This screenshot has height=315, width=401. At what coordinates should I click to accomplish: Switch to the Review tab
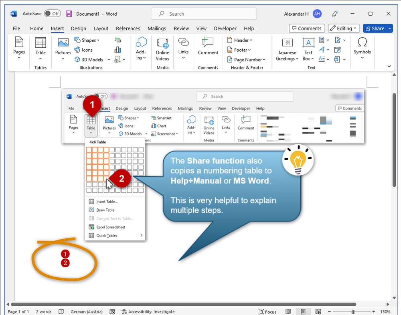181,28
